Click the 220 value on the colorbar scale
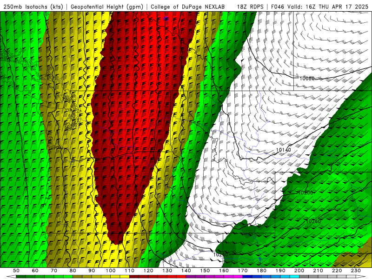The image size is (372, 279). click(337, 271)
